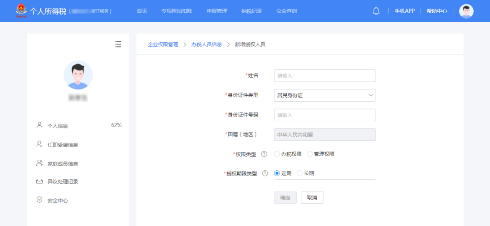Select the 办税权限 radio option
Viewport: 490px width, 226px height.
tap(277, 154)
